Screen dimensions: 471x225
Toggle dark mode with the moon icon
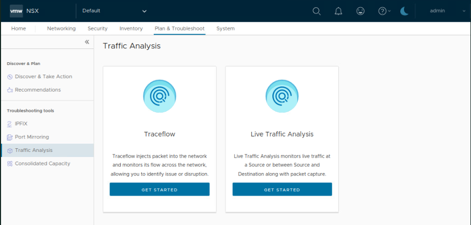pyautogui.click(x=404, y=11)
